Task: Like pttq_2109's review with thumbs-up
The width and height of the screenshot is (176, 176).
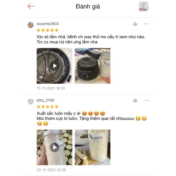Action: pyautogui.click(x=135, y=100)
